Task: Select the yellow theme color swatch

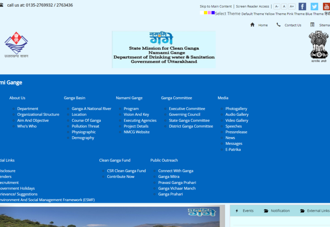Action: pos(206,13)
